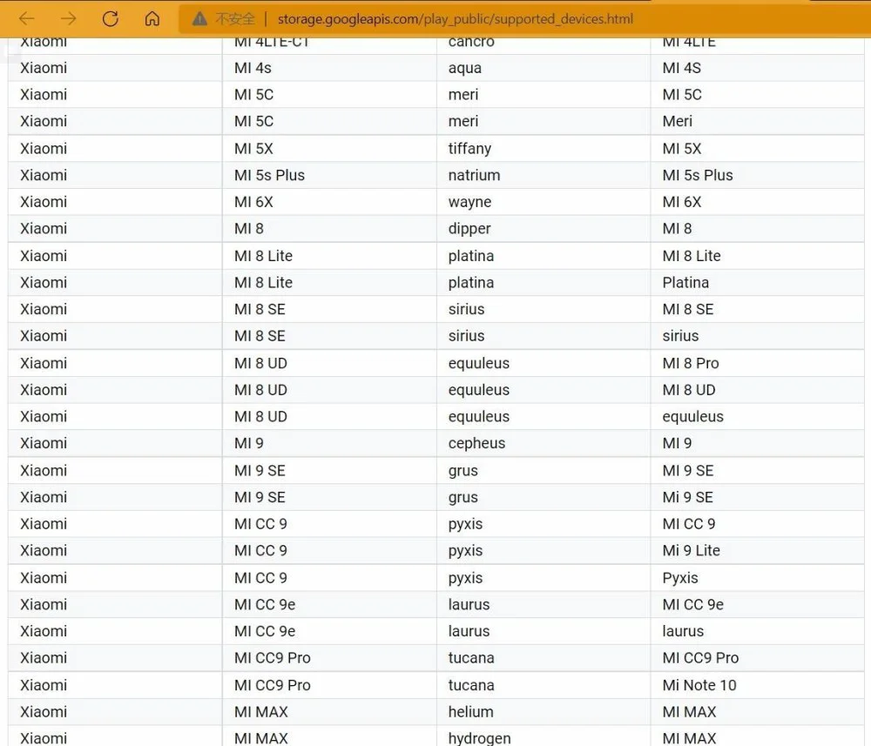The height and width of the screenshot is (746, 871).
Task: Select the 'Platina' capitalized name cell
Action: pos(757,283)
